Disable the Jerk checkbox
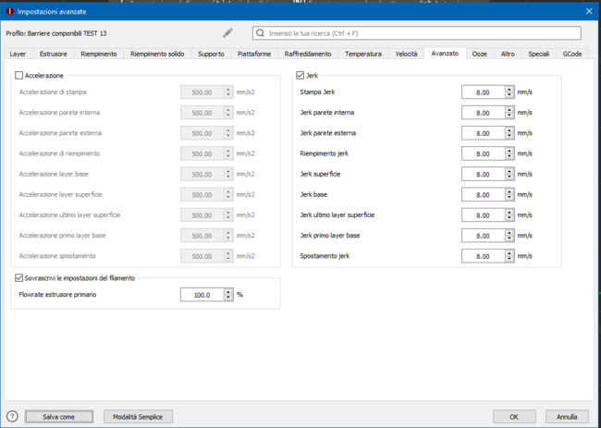Screen dimensions: 601x428 pos(300,75)
